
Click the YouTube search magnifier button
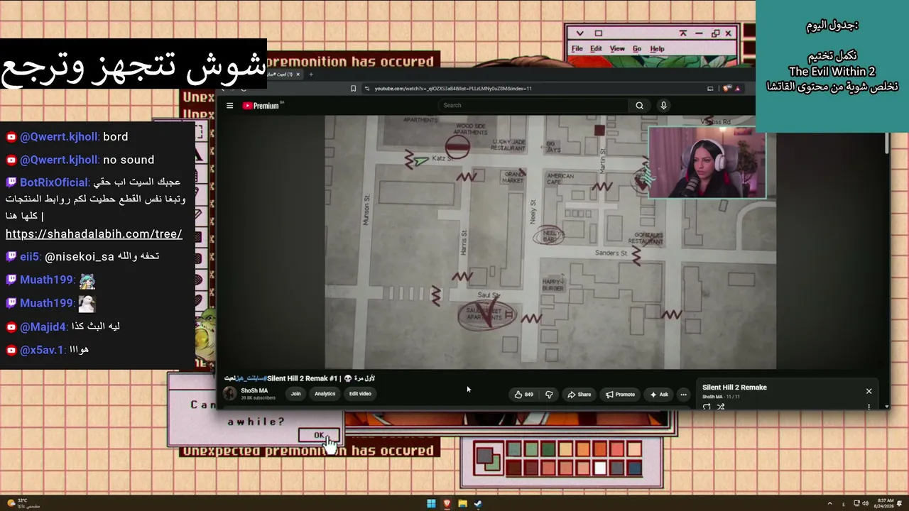[639, 106]
